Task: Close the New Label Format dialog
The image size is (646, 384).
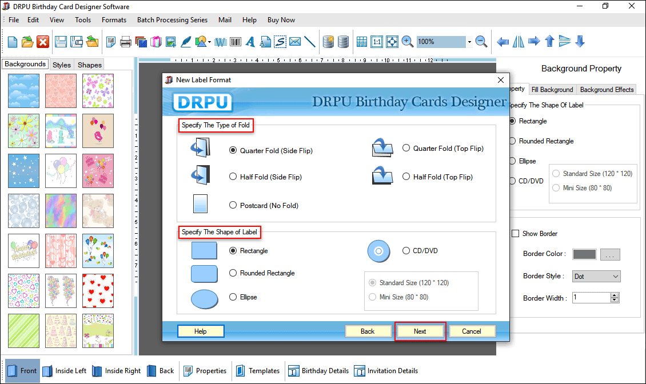Action: click(x=501, y=80)
